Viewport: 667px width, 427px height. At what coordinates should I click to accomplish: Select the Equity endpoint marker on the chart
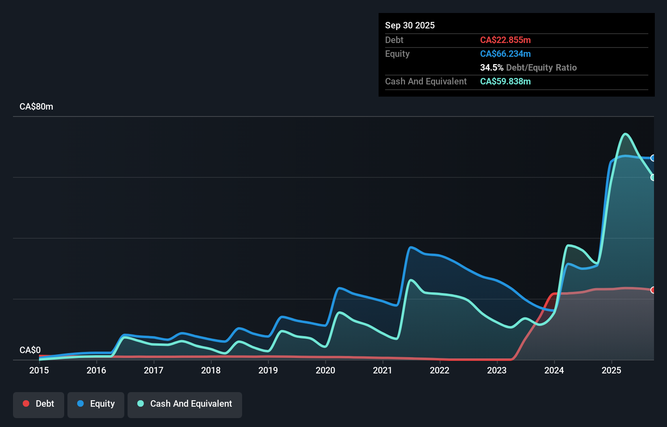pyautogui.click(x=653, y=158)
